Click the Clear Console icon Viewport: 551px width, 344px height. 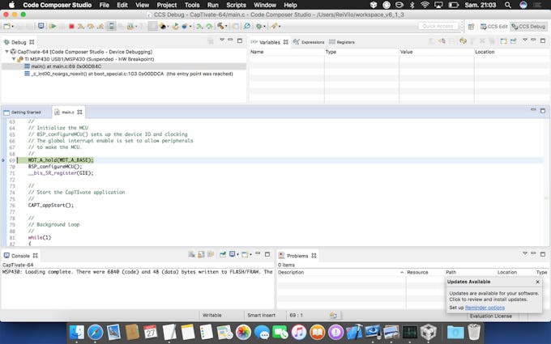(x=191, y=254)
